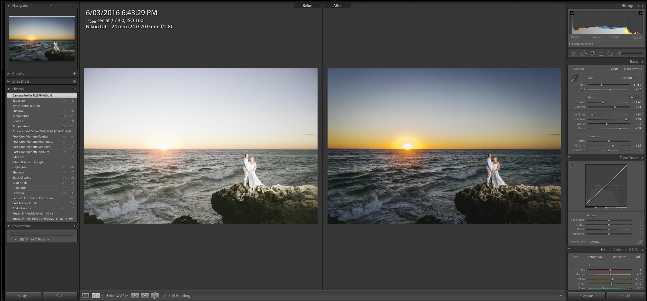The image size is (647, 301).
Task: Select the Radial Filter tool
Action: [610, 53]
